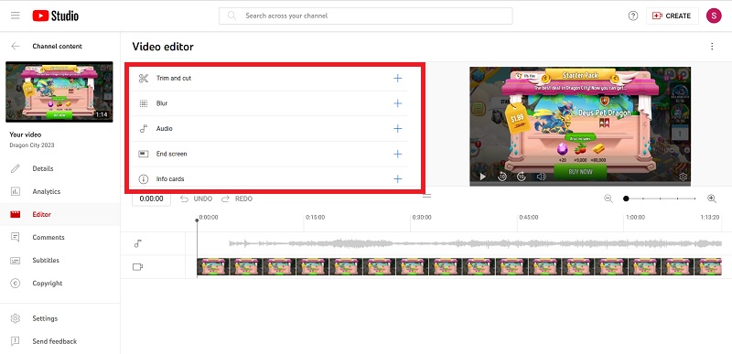Click the Blur grid icon

pos(144,103)
